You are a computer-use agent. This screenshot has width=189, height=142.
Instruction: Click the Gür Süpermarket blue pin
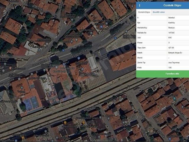[170, 139]
